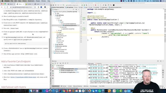Open Project Settings wrench icon in toolbar
Viewport: 166px width, 93px height.
click(103, 5)
